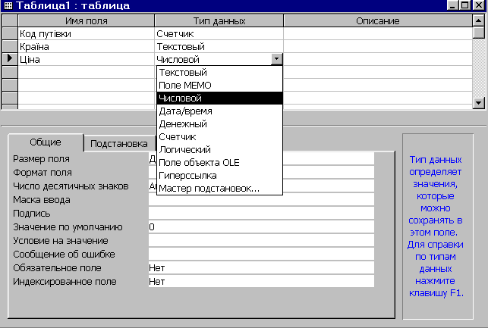Click the Индексированное поле value Нет

coord(261,282)
